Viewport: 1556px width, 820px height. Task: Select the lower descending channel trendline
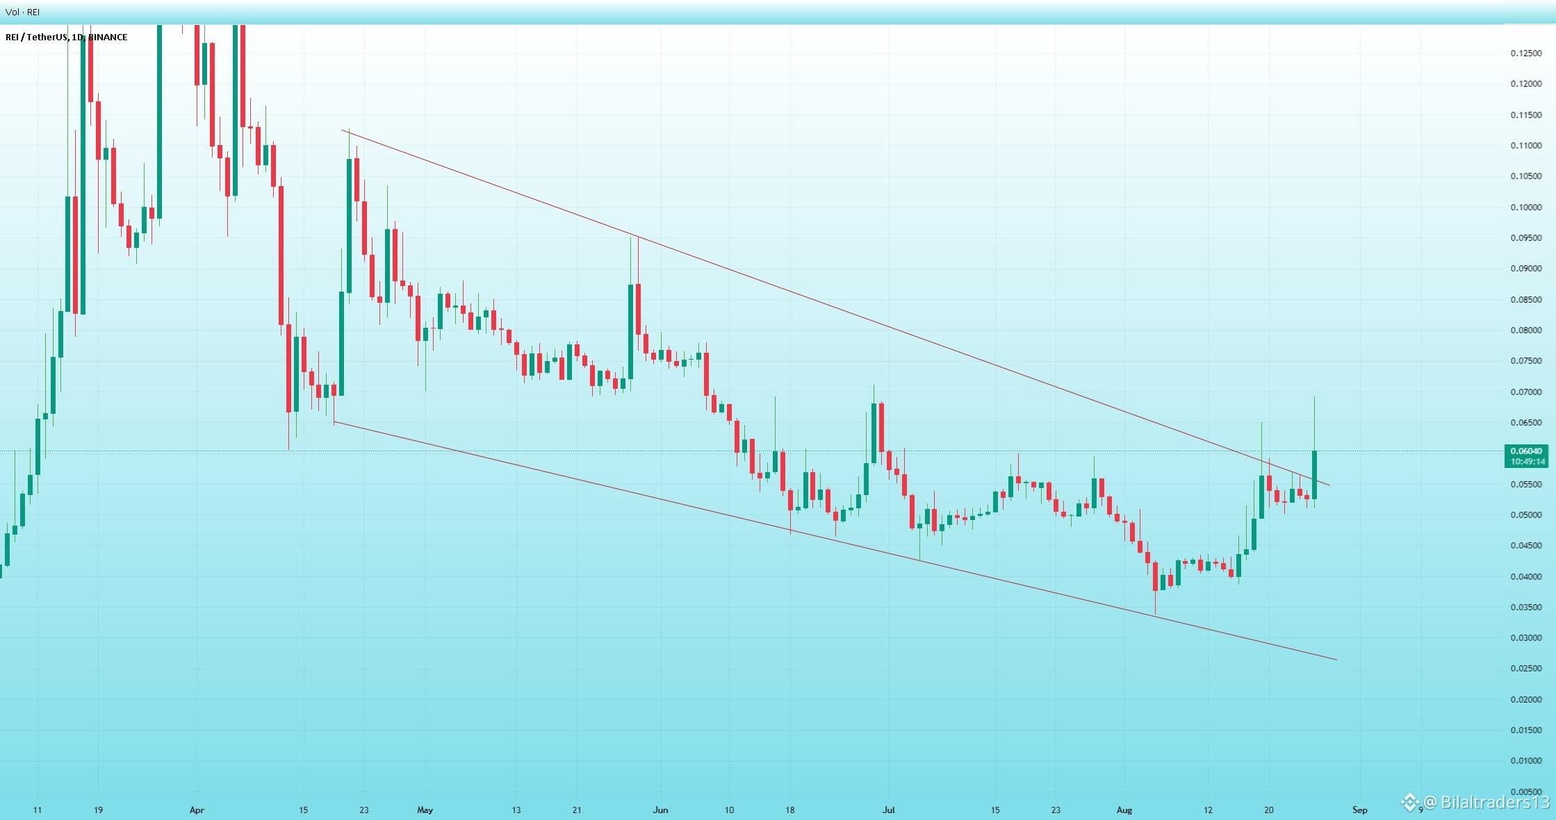(834, 540)
